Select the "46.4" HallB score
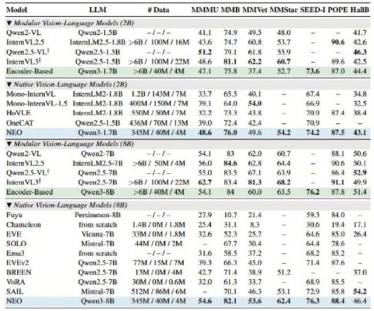Image resolution: width=374 pixels, height=311 pixels. point(360,301)
